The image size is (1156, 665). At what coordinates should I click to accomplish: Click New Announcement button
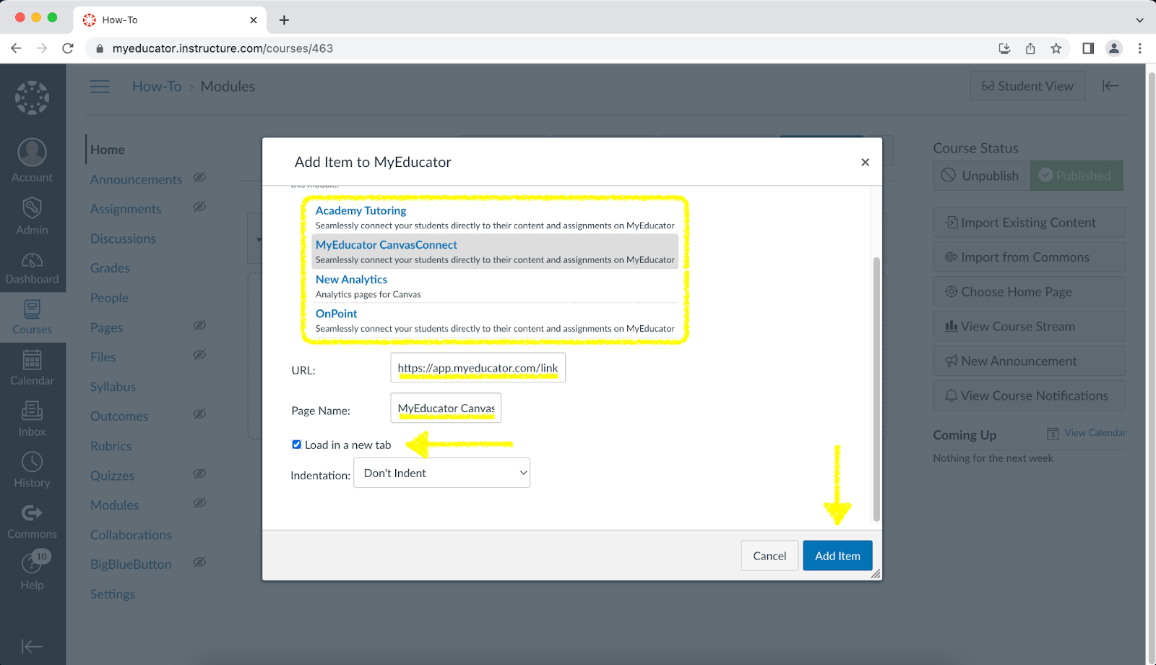pos(1029,361)
